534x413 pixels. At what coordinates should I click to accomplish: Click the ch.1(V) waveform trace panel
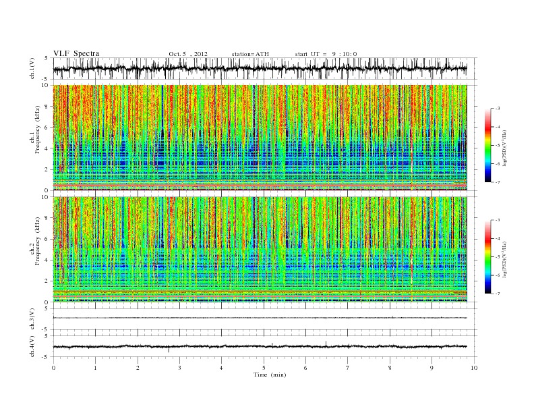[265, 68]
